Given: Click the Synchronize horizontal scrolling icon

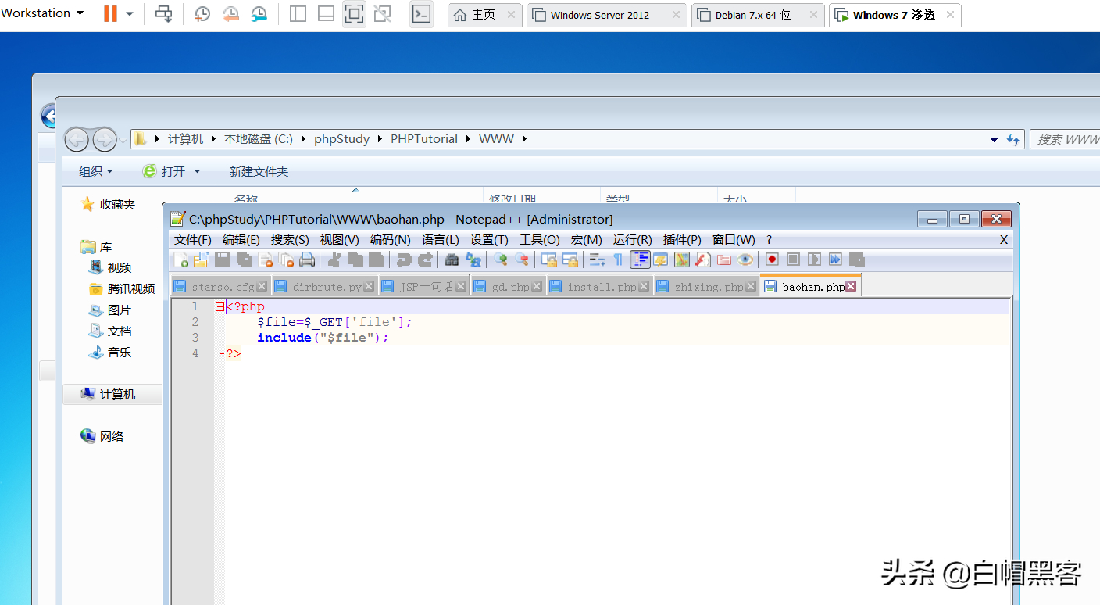Looking at the screenshot, I should pyautogui.click(x=570, y=260).
